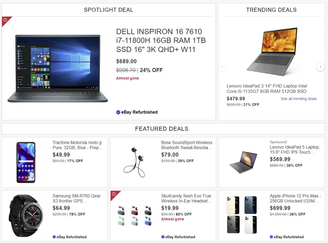The width and height of the screenshot is (328, 243).
Task: Open Dell Inspiron 16 7610 title link
Action: 161,41
